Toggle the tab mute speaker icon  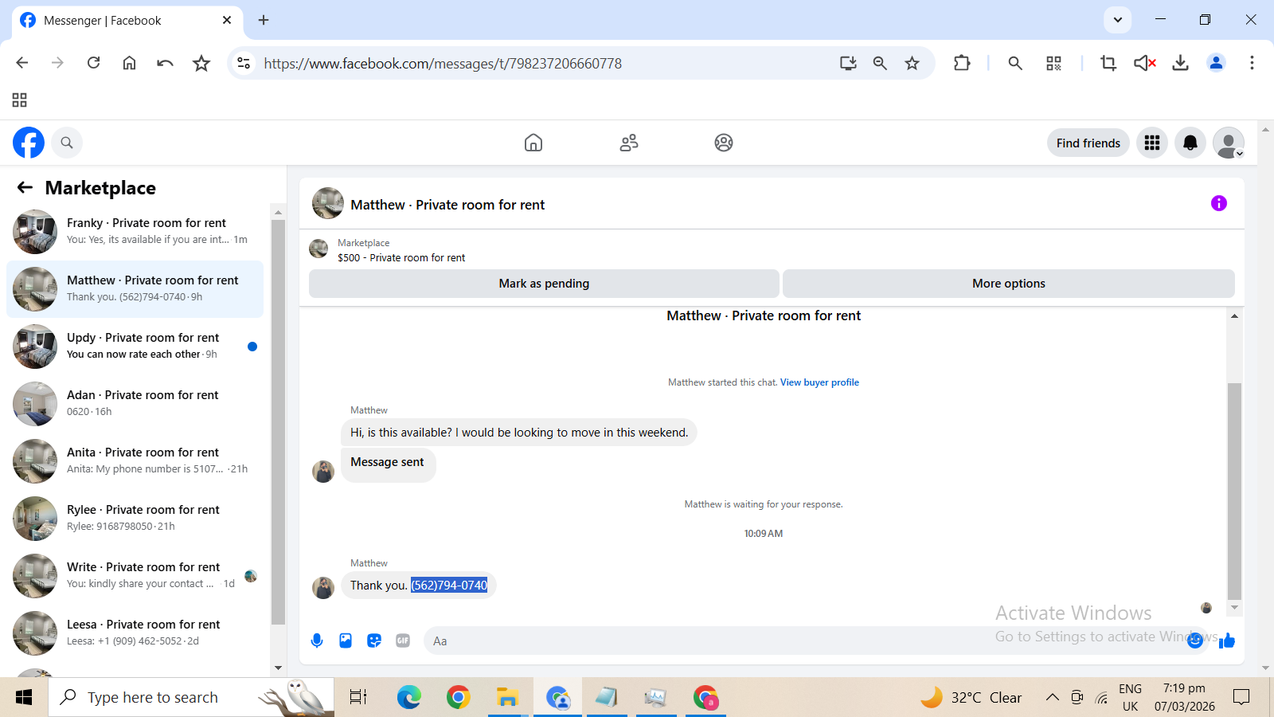(1145, 63)
